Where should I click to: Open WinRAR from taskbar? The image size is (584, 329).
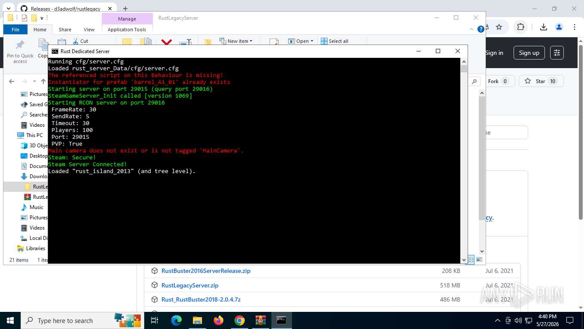pos(260,320)
